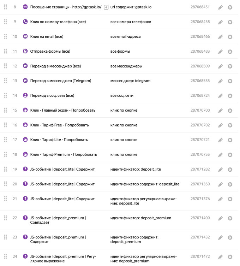Open goal Клик - Главный экран - Попробовать

[x=63, y=110]
